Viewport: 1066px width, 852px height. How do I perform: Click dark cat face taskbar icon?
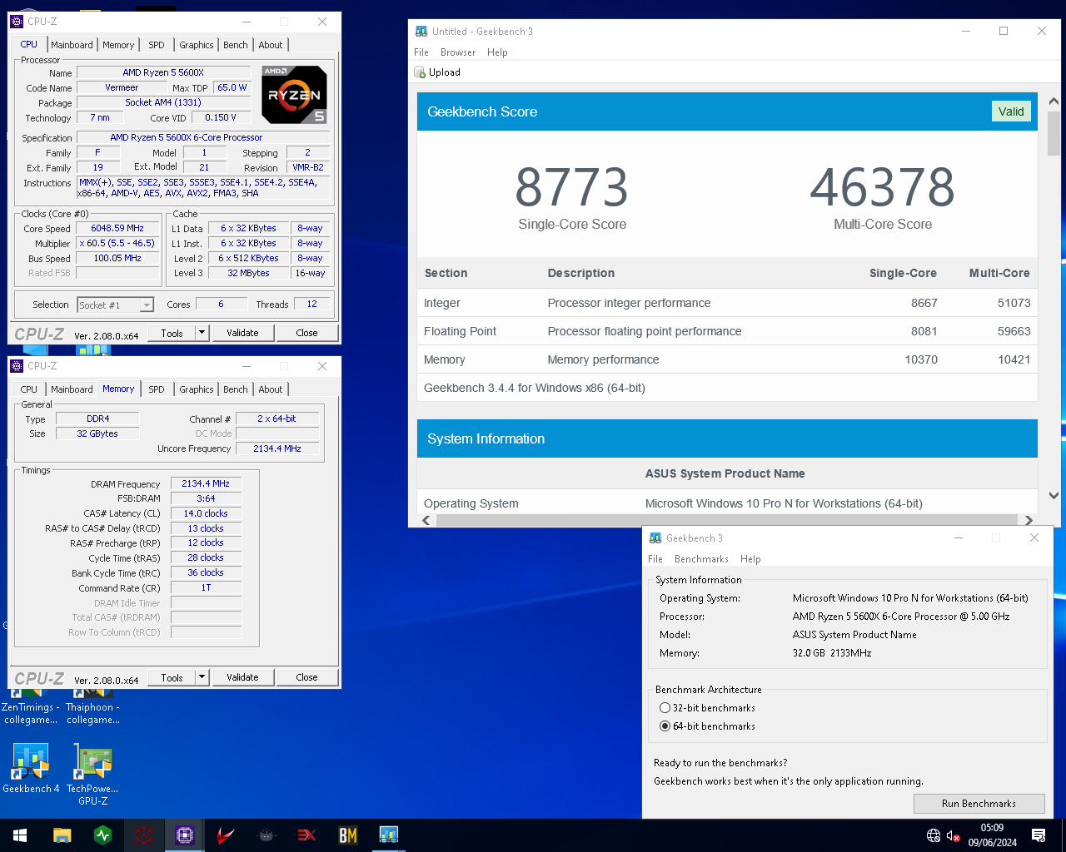click(x=266, y=835)
